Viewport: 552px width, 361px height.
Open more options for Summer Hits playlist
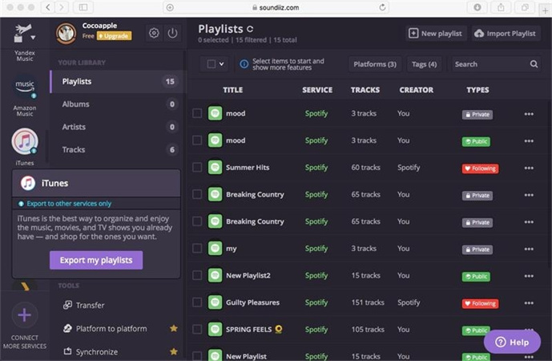[x=528, y=168]
